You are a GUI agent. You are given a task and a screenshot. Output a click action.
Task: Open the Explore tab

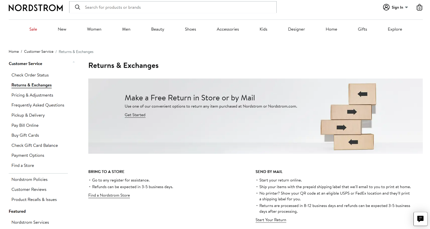coord(395,29)
